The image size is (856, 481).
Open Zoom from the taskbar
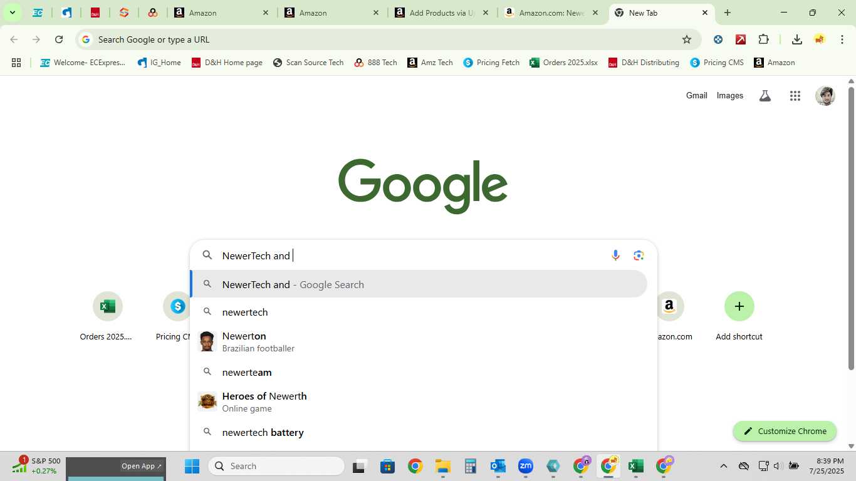pos(525,466)
